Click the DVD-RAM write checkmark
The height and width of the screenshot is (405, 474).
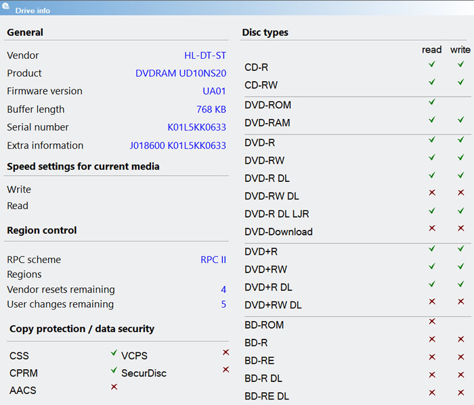[x=461, y=120]
